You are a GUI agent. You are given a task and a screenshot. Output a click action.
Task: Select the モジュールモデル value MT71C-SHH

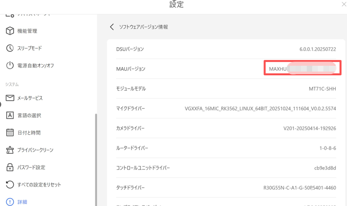point(320,89)
